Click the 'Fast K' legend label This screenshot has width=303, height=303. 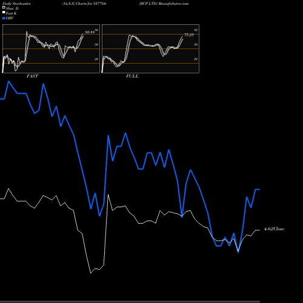[x=11, y=13]
